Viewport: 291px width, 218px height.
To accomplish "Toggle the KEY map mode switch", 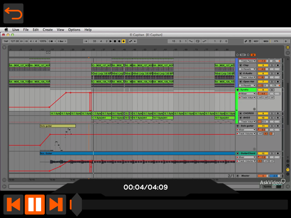I will pos(256,41).
